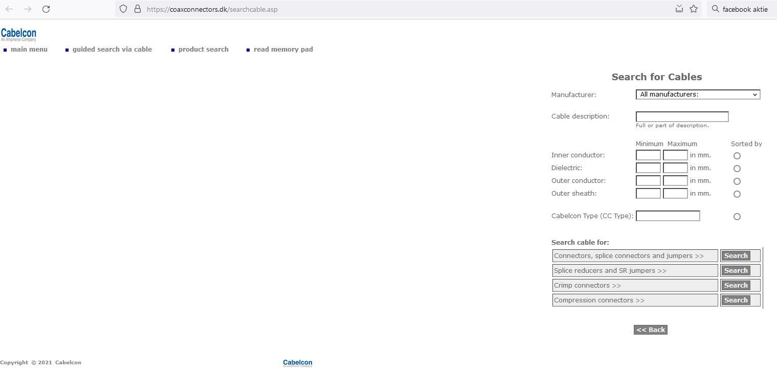Select sort by Outer sheath radio button

tap(737, 194)
